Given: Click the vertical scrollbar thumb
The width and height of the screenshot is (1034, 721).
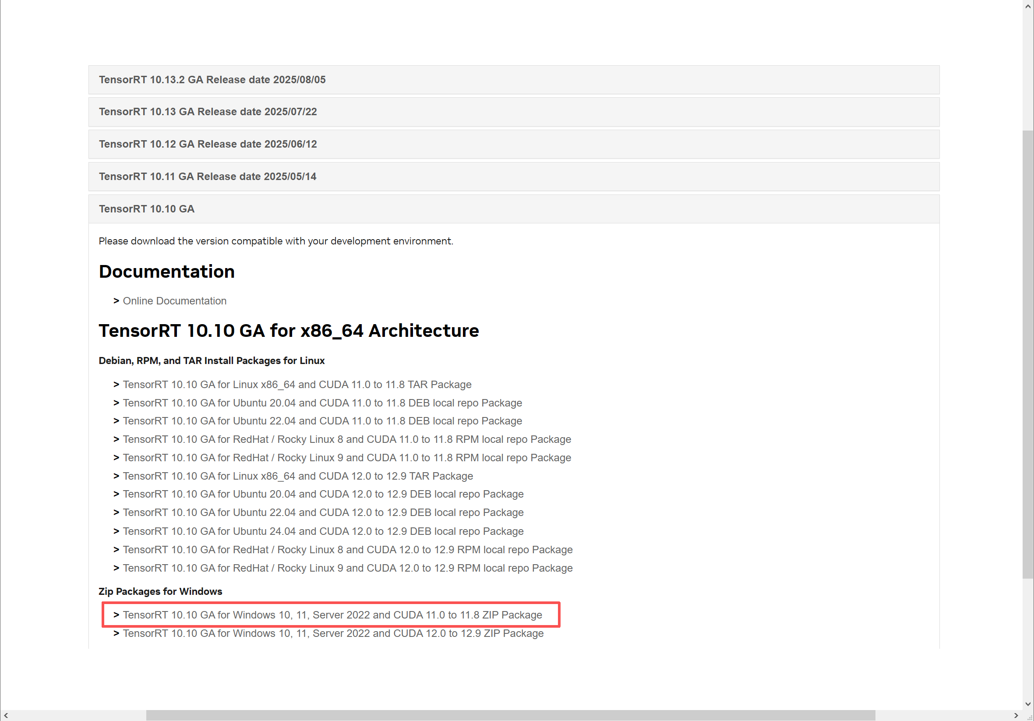Looking at the screenshot, I should click(1028, 355).
